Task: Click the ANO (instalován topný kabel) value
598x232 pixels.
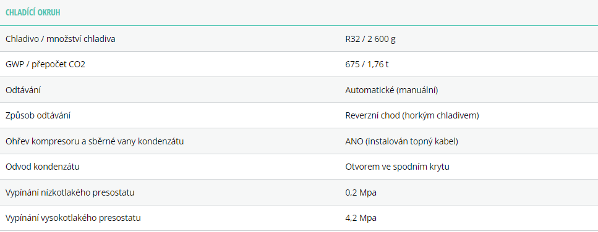Action: click(401, 141)
